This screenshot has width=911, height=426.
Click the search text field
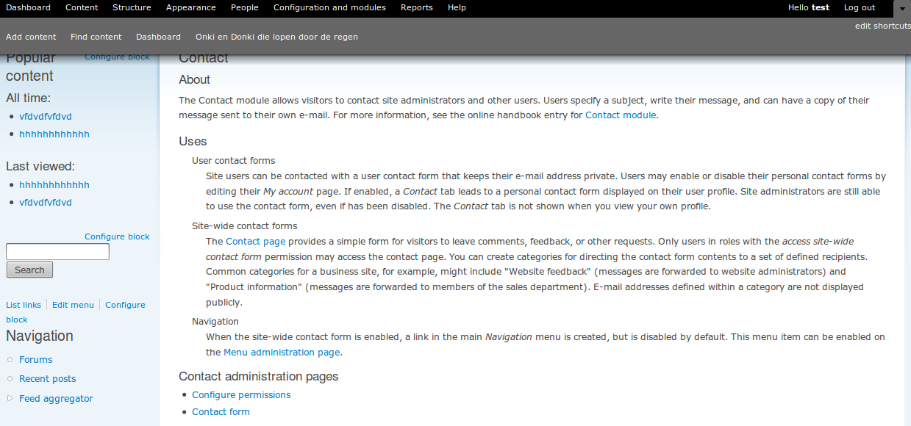click(x=57, y=252)
